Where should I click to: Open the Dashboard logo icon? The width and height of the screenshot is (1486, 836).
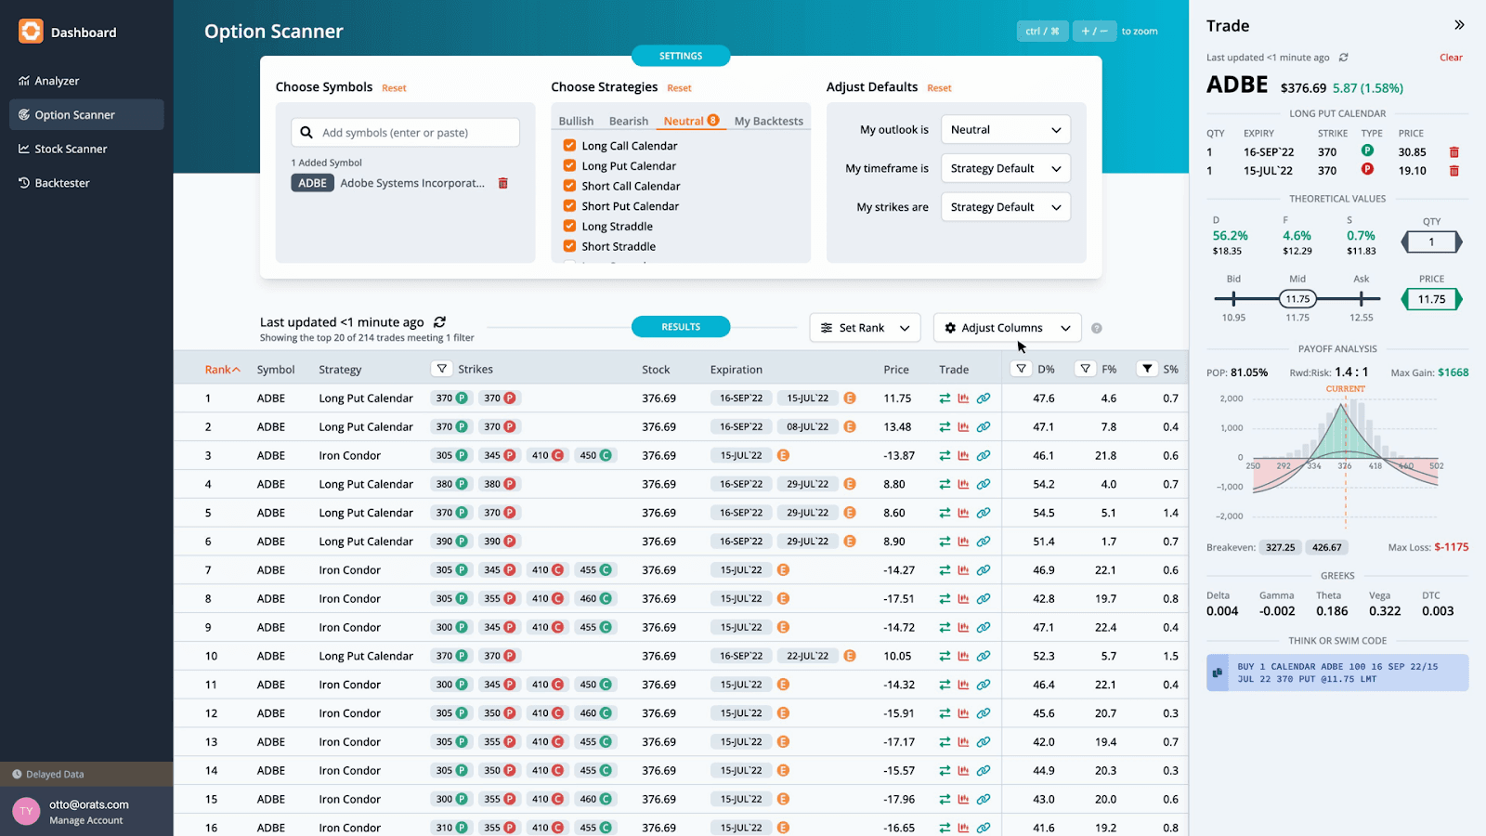31,32
